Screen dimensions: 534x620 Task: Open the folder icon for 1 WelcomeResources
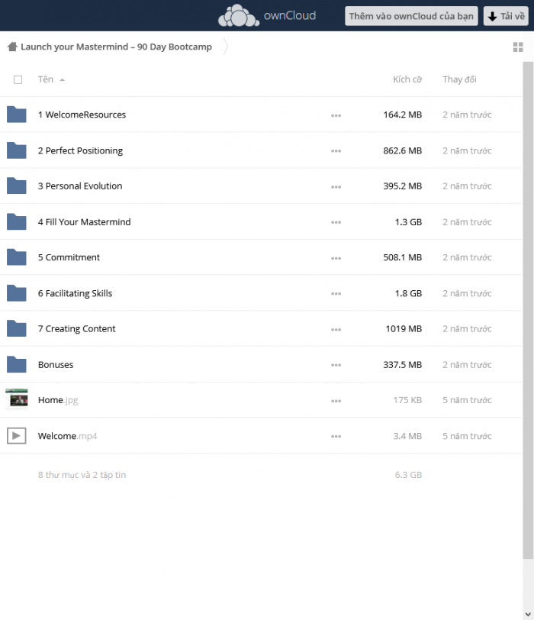pos(17,115)
